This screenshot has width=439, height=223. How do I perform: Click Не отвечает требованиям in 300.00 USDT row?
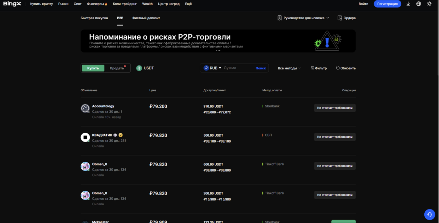pyautogui.click(x=335, y=195)
